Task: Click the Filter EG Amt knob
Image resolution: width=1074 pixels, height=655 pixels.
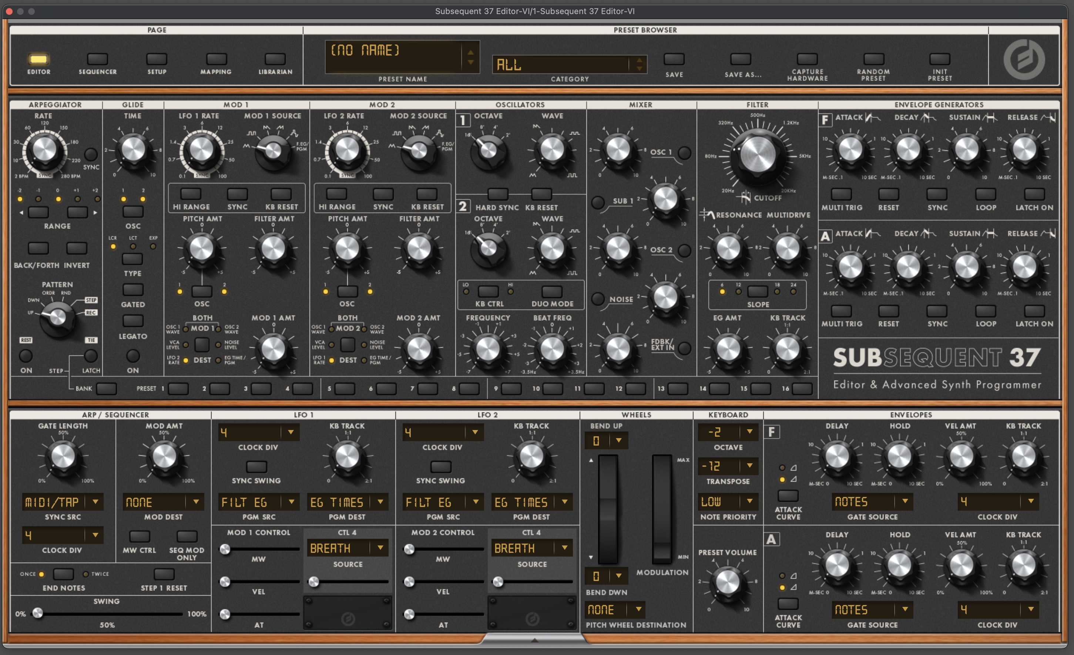Action: coord(728,349)
